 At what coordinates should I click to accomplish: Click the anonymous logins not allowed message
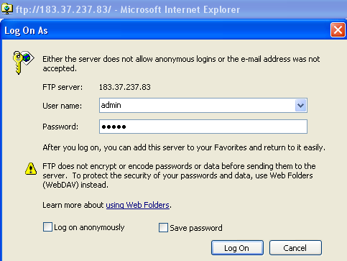click(181, 64)
